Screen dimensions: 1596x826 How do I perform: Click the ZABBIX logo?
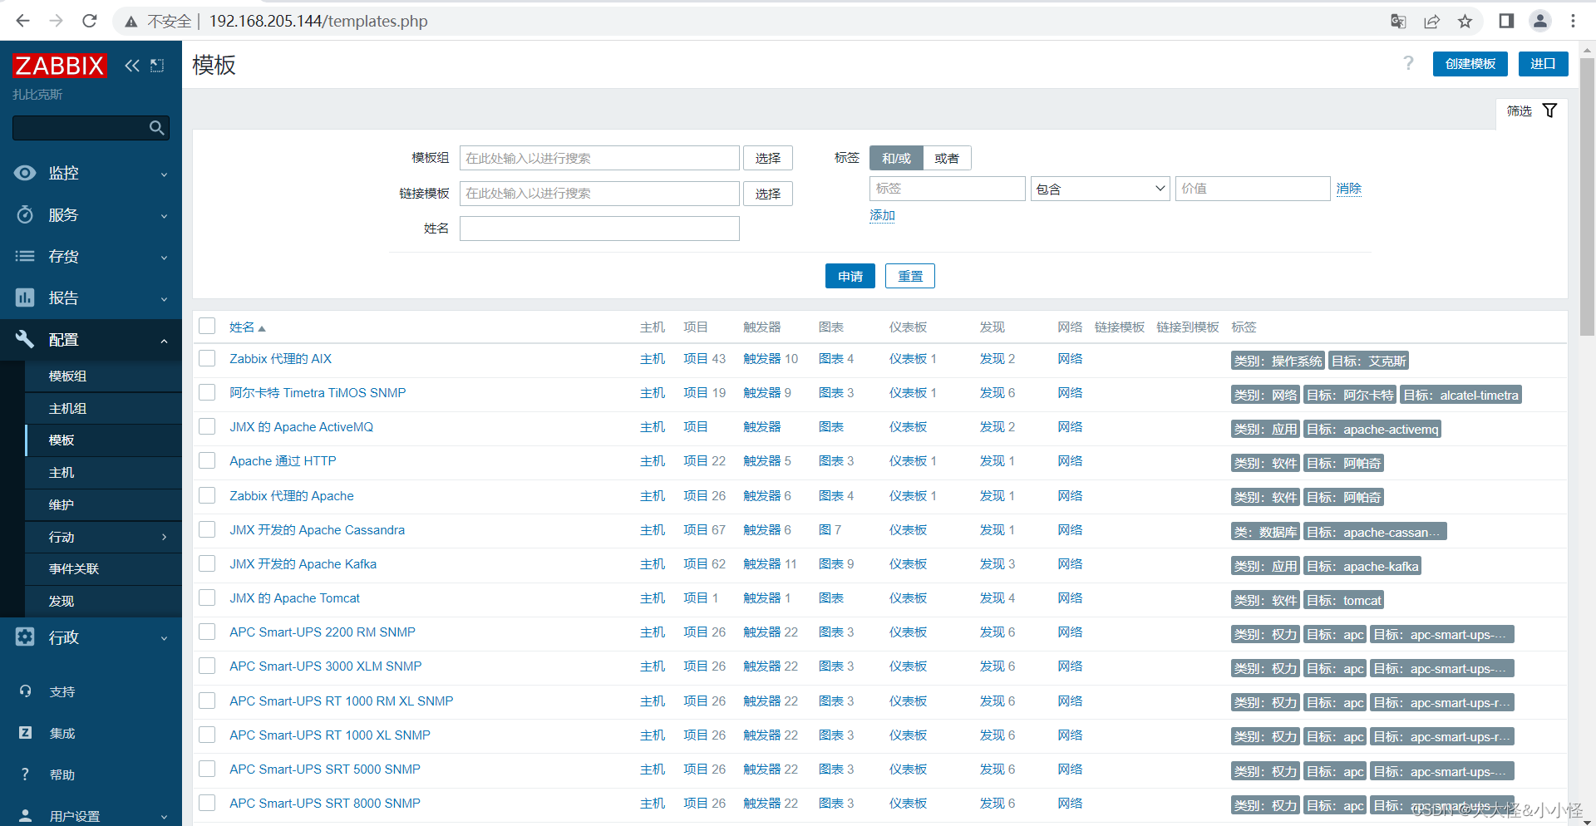click(x=59, y=66)
